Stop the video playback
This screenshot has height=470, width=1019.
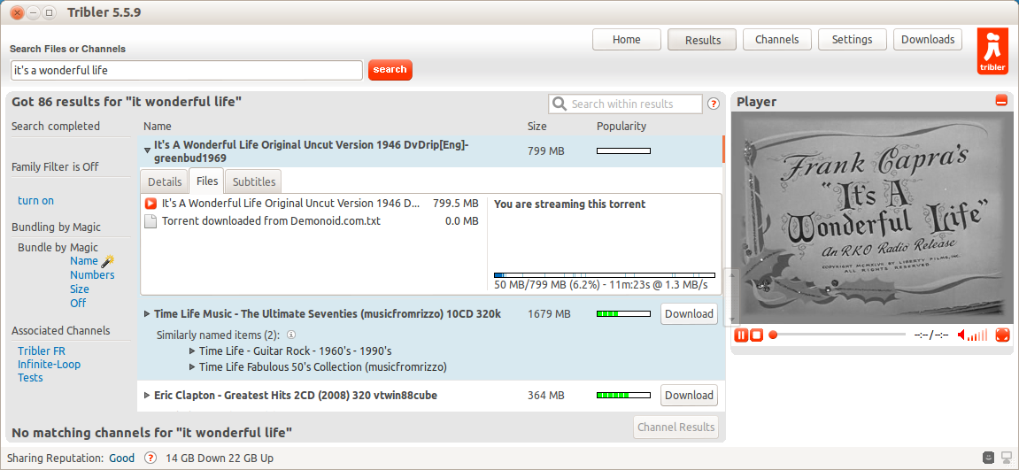pyautogui.click(x=756, y=335)
